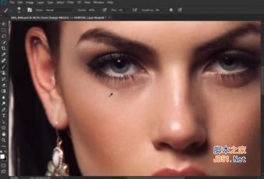
Task: Toggle pressure for opacity
Action: pos(105,10)
